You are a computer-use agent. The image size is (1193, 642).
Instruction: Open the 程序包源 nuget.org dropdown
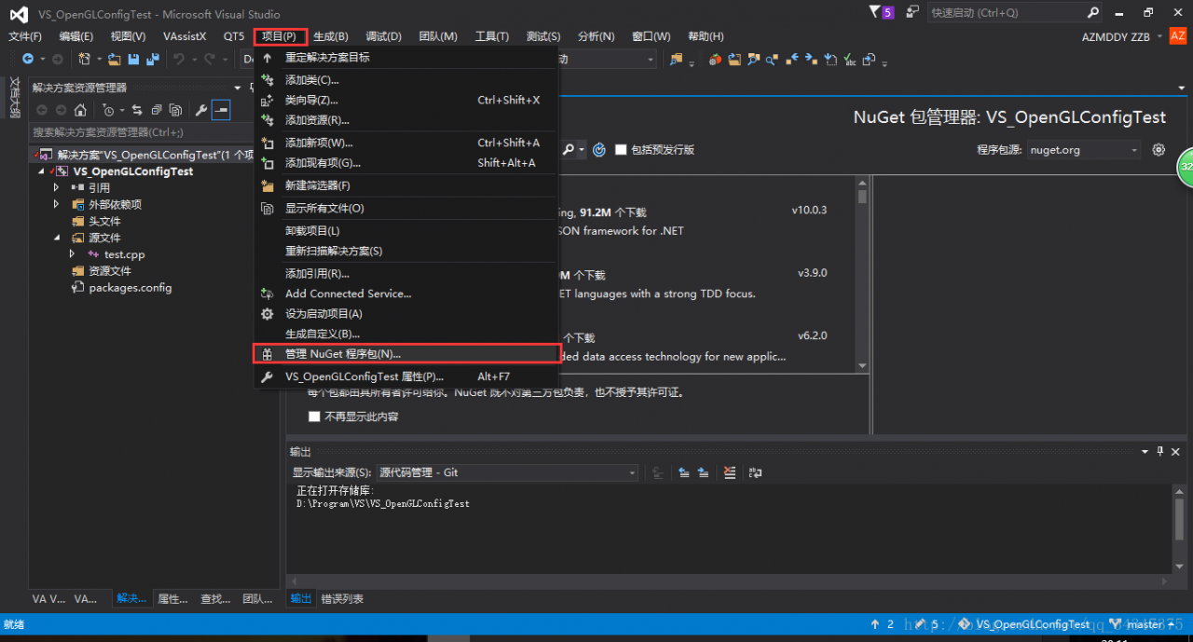[x=1083, y=149]
